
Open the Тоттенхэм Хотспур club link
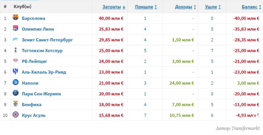point(42,51)
